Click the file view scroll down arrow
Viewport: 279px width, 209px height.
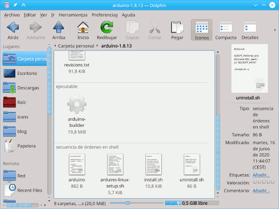[x=218, y=196]
